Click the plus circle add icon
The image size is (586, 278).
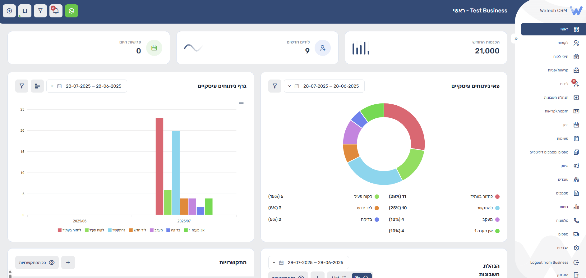pos(9,11)
